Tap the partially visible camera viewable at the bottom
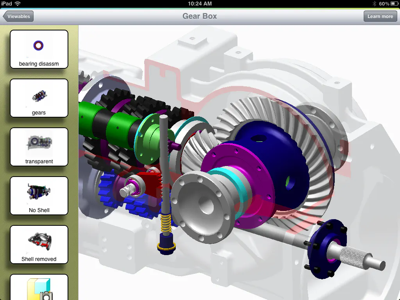This screenshot has width=400, height=300. (x=39, y=289)
